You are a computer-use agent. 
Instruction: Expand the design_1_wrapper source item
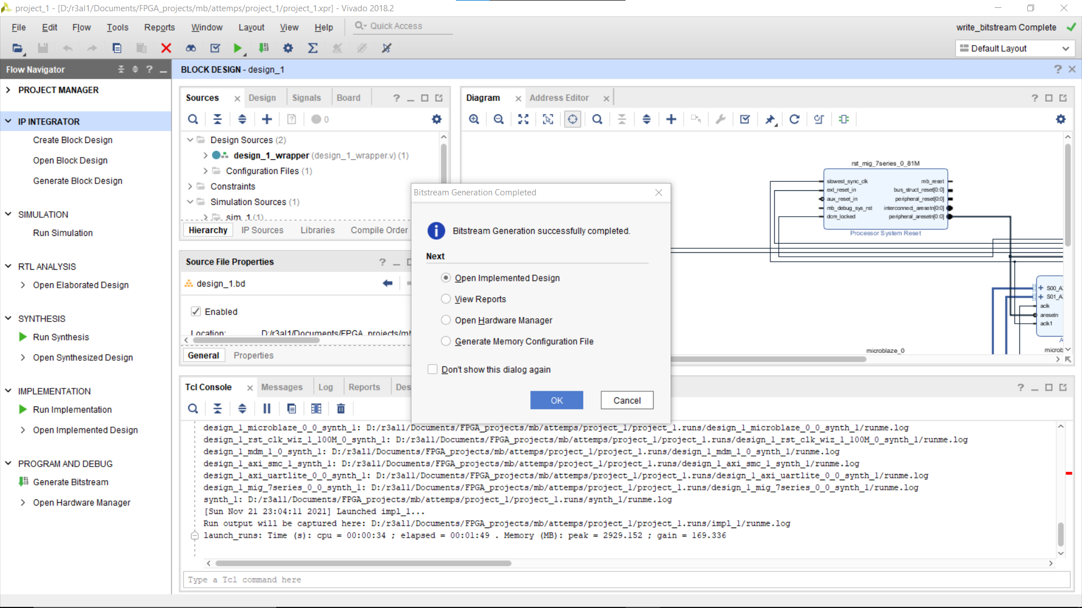coord(205,155)
